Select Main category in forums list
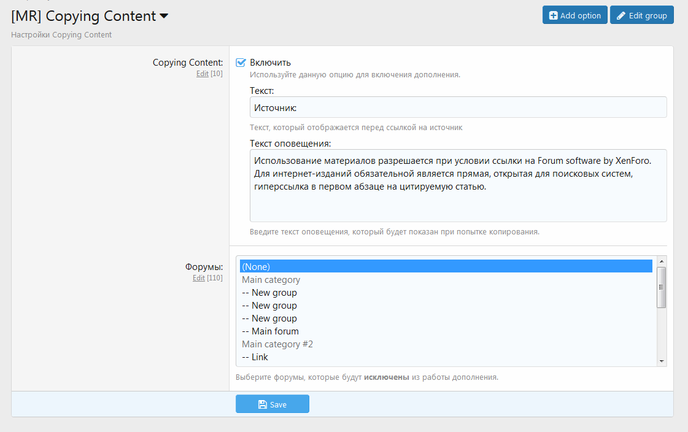Screen dimensions: 688x432 coord(271,280)
